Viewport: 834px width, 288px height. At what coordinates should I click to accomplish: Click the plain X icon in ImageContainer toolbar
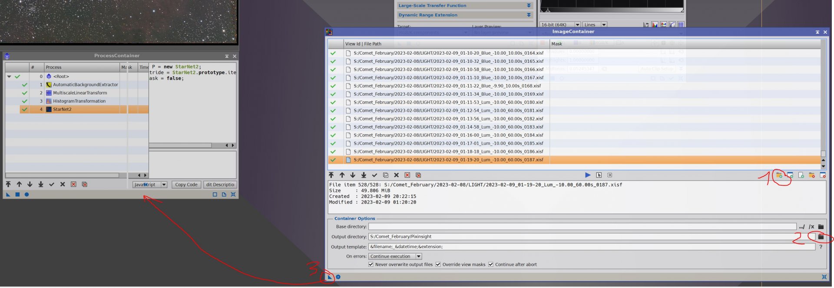[x=396, y=175]
